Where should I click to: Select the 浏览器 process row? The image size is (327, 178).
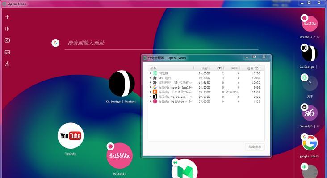[206, 73]
